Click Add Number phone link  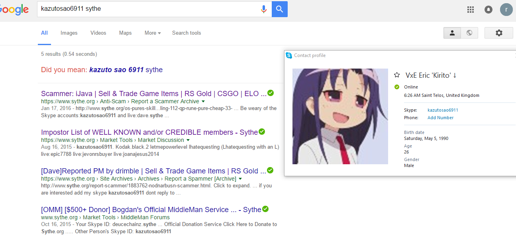point(440,118)
